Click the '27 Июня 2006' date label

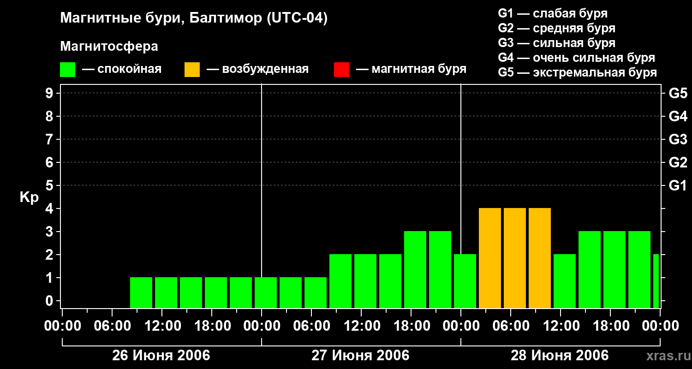pos(360,356)
